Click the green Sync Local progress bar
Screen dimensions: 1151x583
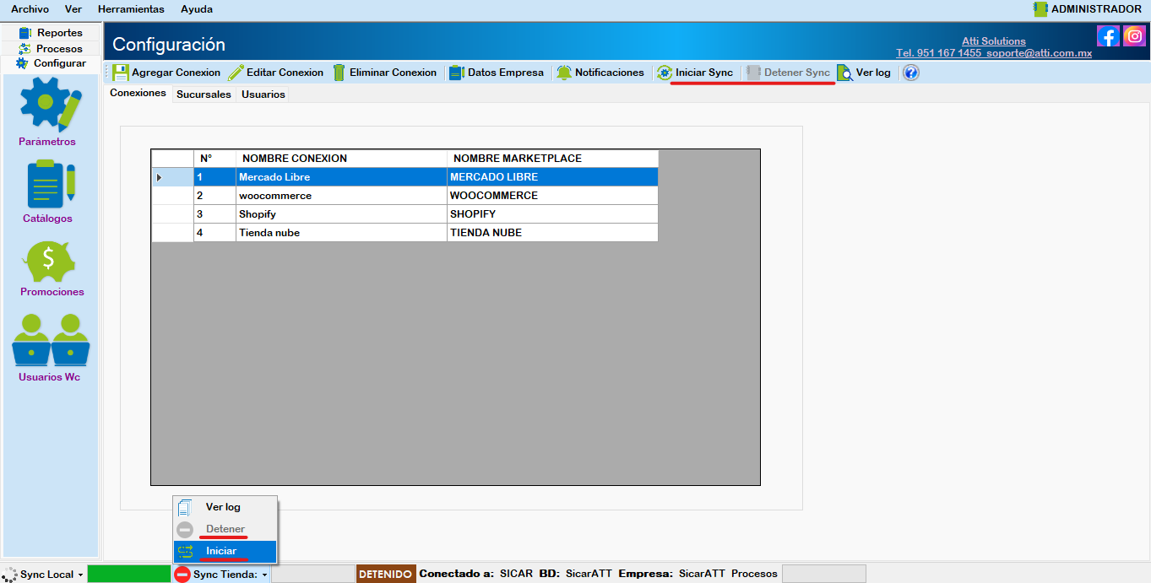[128, 574]
